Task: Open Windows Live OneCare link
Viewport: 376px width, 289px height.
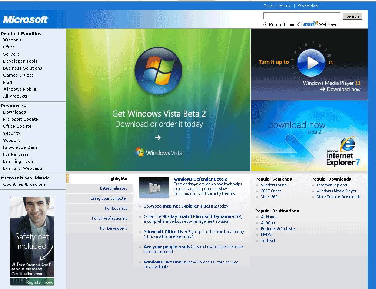Action: [x=168, y=262]
